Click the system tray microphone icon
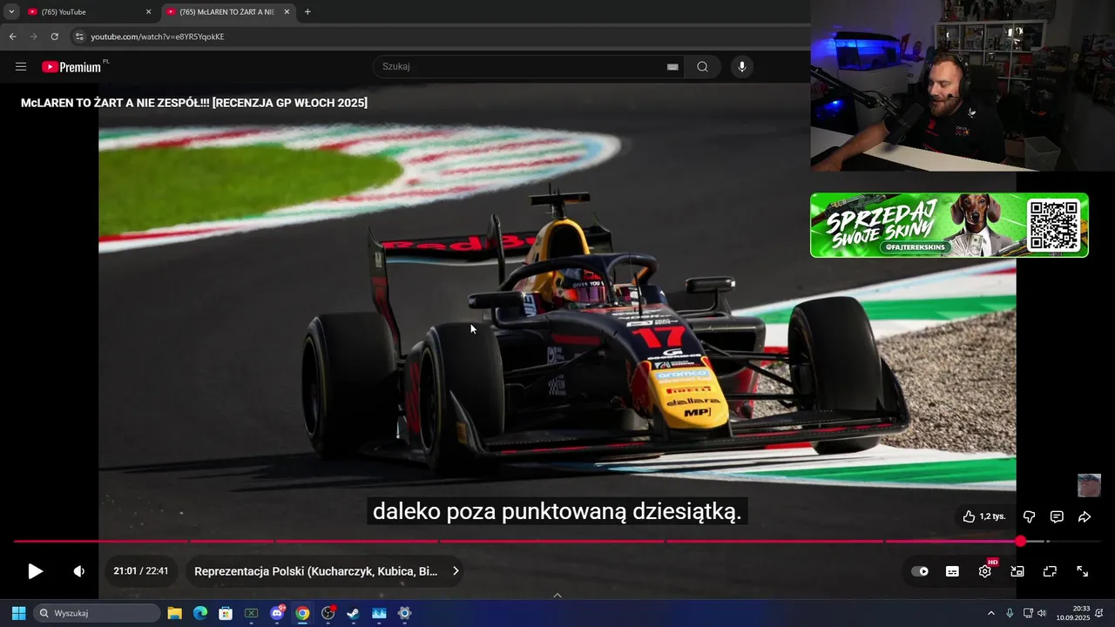The width and height of the screenshot is (1115, 627). point(1010,613)
